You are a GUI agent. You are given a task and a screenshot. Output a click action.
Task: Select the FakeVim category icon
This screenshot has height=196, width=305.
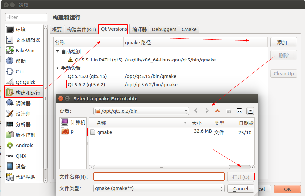[x=10, y=50]
